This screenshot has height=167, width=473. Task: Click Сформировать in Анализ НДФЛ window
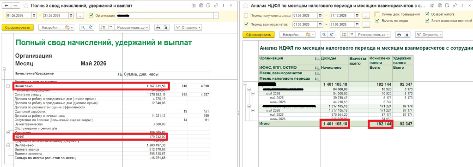259,35
